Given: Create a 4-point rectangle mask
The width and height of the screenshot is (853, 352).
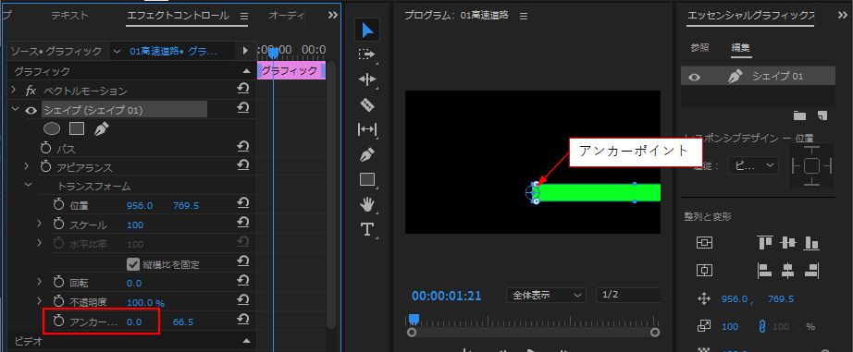Looking at the screenshot, I should pyautogui.click(x=77, y=128).
